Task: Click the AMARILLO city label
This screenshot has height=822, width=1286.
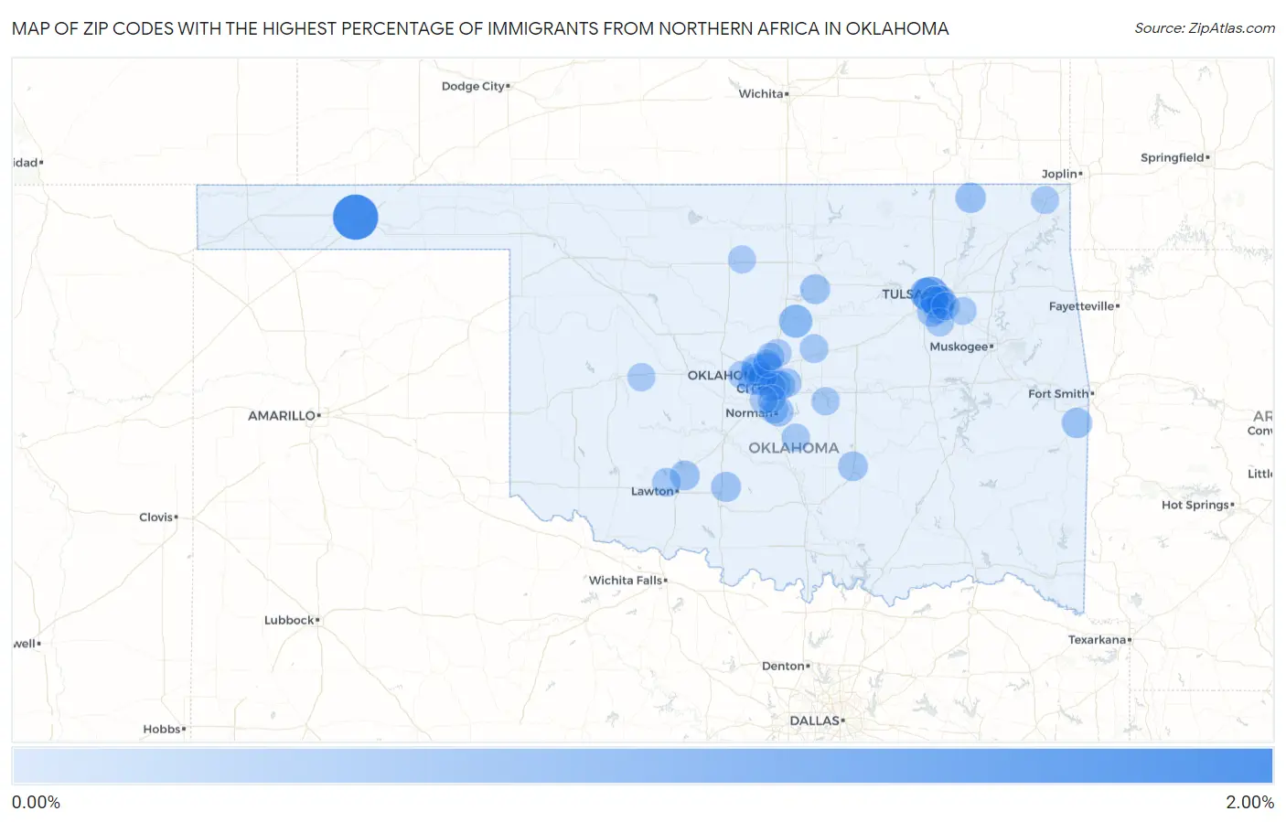Action: pos(282,415)
